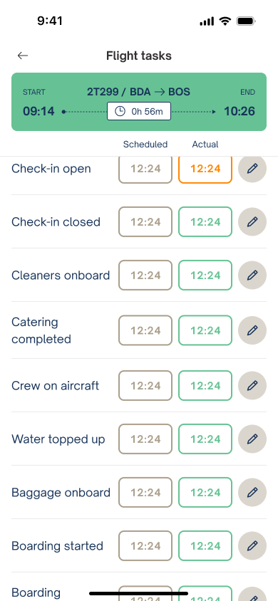Select scheduled time for Water topped up
The image size is (278, 601).
tap(145, 439)
